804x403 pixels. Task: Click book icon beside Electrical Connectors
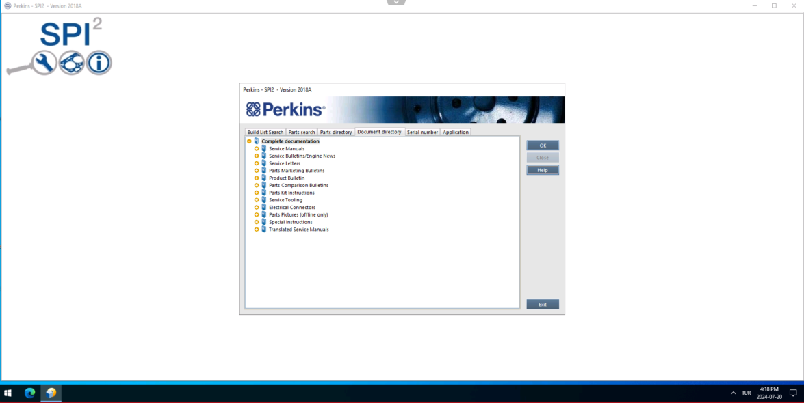pos(264,208)
